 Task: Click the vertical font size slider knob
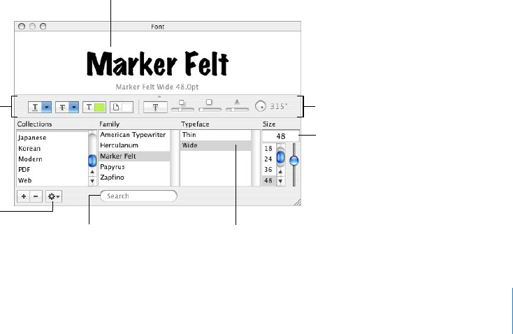click(294, 161)
